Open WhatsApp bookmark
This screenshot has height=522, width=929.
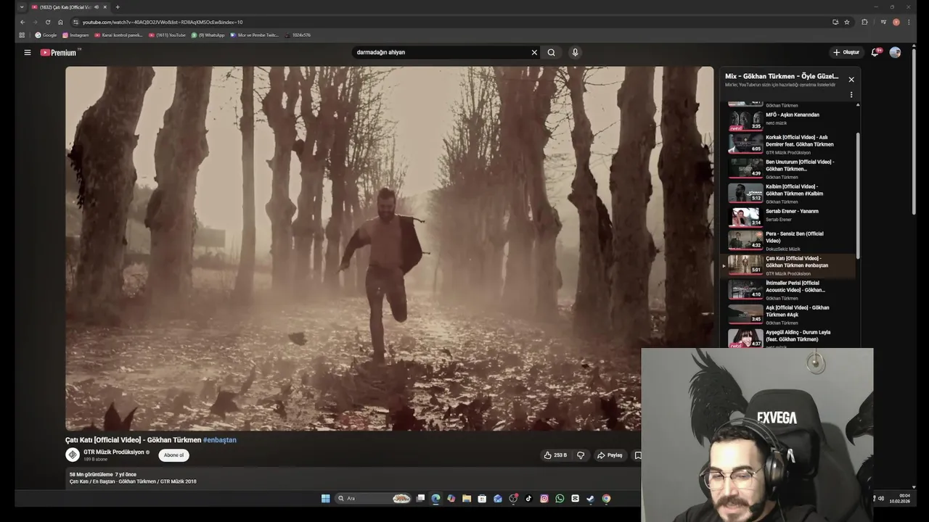(x=208, y=35)
